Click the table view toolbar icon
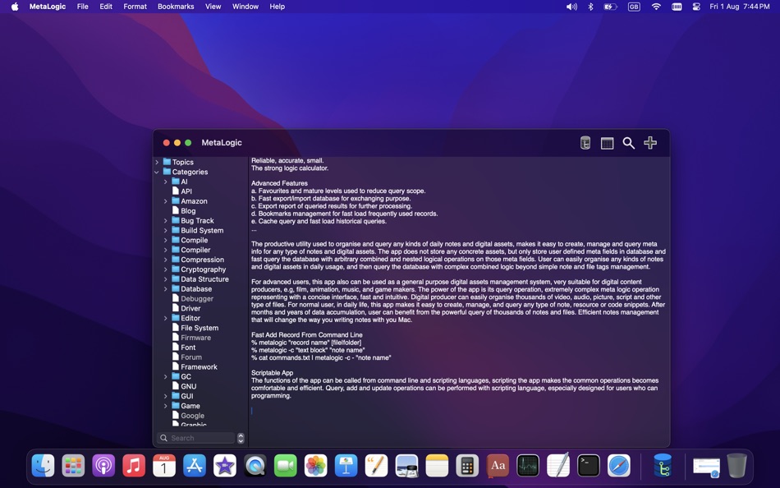This screenshot has height=488, width=780. 607,144
